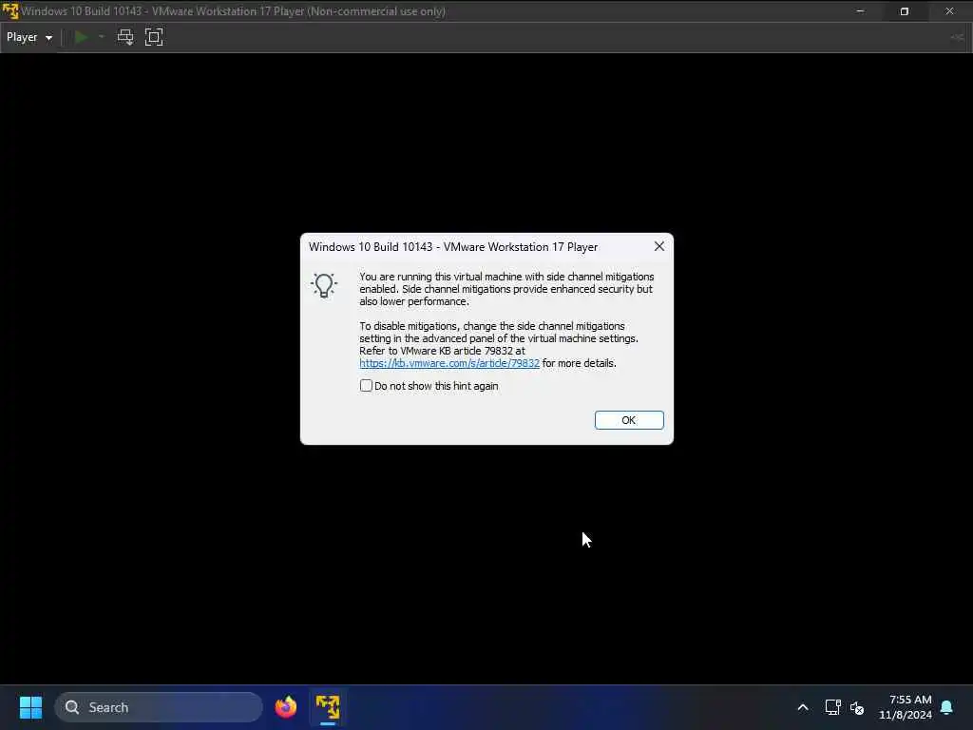Open VMware KB article 79832 link
Viewport: 973px width, 730px height.
click(449, 363)
